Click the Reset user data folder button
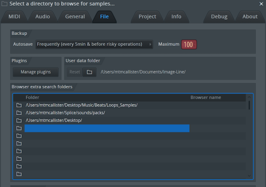 point(74,72)
